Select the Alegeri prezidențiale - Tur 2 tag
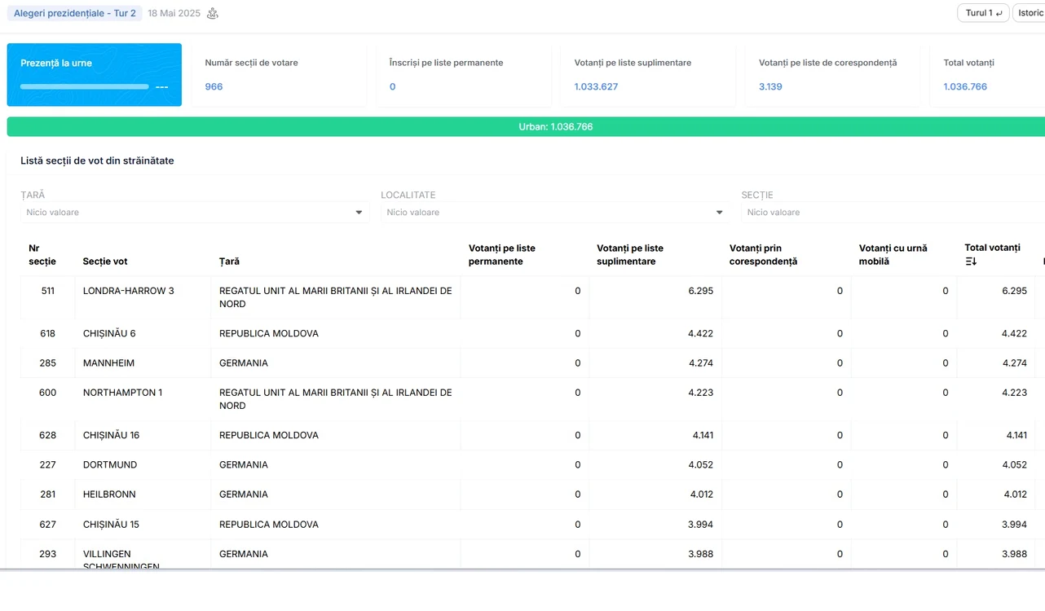 (x=75, y=13)
